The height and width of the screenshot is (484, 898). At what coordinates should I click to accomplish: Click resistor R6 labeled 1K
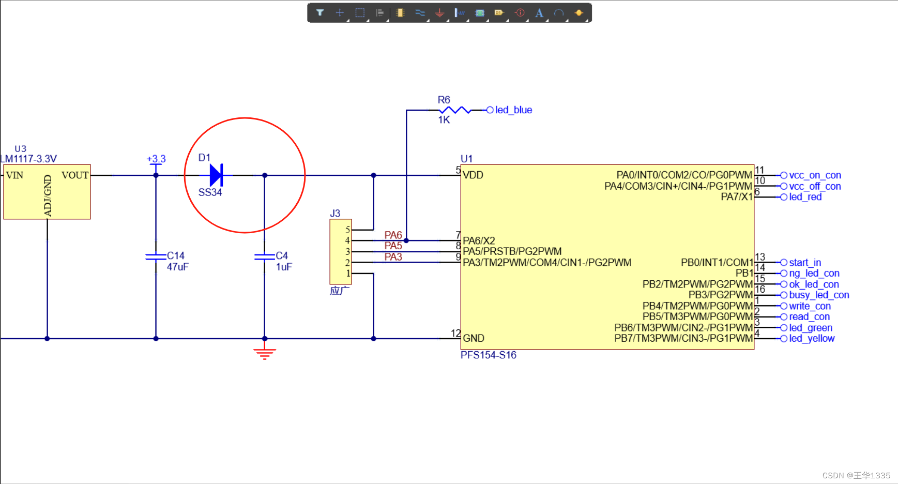(454, 110)
